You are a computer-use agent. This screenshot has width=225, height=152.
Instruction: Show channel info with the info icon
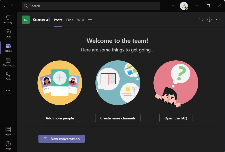209,20
